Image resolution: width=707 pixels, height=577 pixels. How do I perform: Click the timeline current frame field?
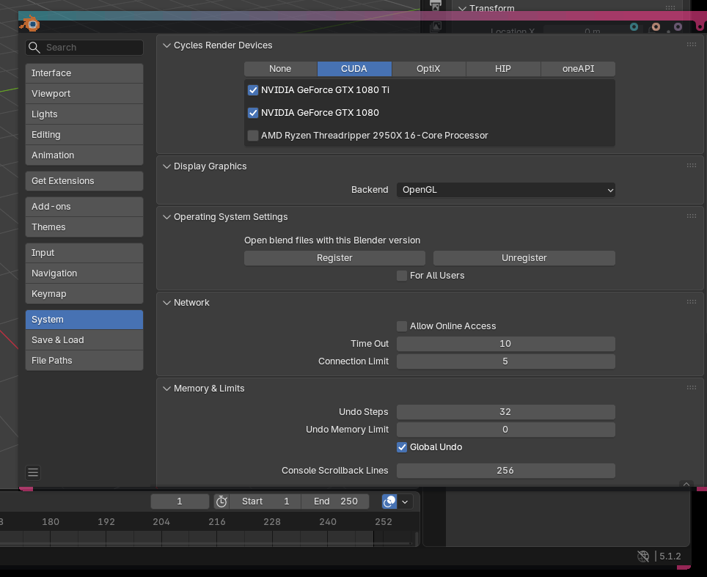pyautogui.click(x=180, y=501)
